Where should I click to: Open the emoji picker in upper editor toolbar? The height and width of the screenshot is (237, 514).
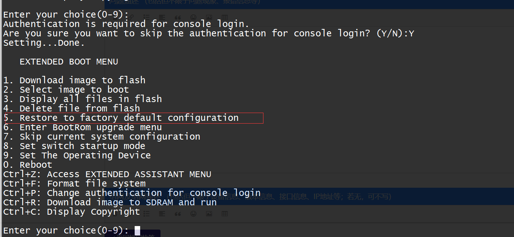point(193,17)
